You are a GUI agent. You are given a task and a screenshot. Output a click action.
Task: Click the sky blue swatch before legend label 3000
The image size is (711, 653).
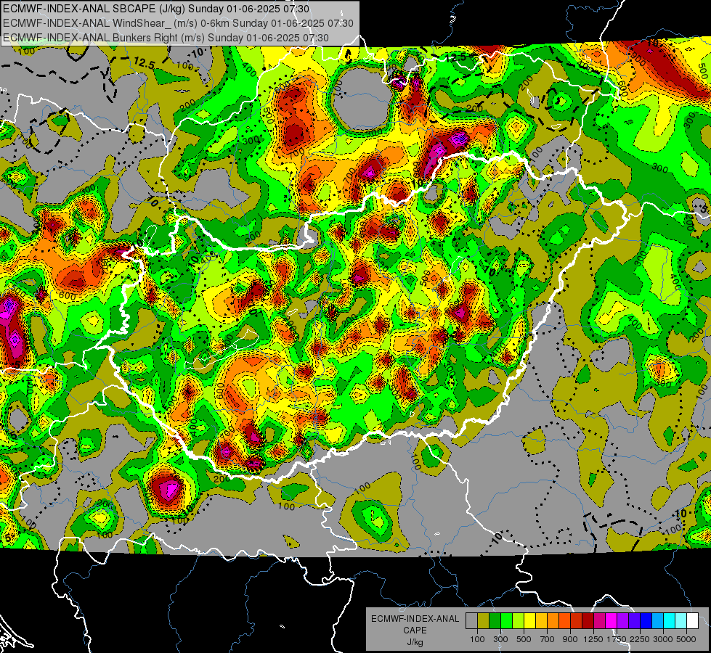657,621
